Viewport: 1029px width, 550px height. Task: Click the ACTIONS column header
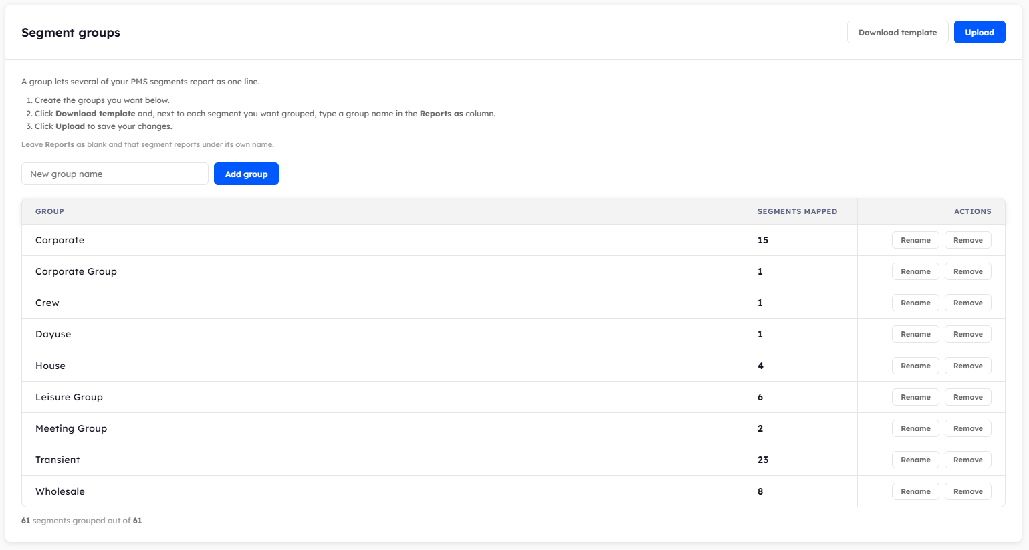[972, 211]
